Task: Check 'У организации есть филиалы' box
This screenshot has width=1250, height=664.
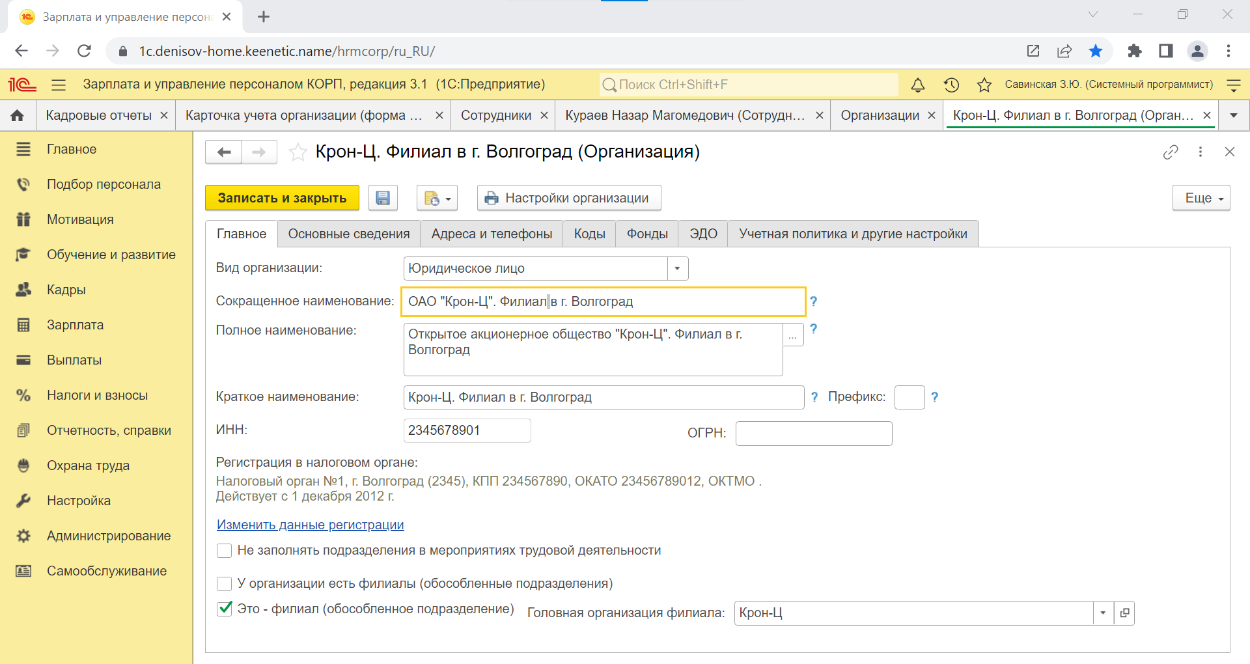Action: click(225, 584)
